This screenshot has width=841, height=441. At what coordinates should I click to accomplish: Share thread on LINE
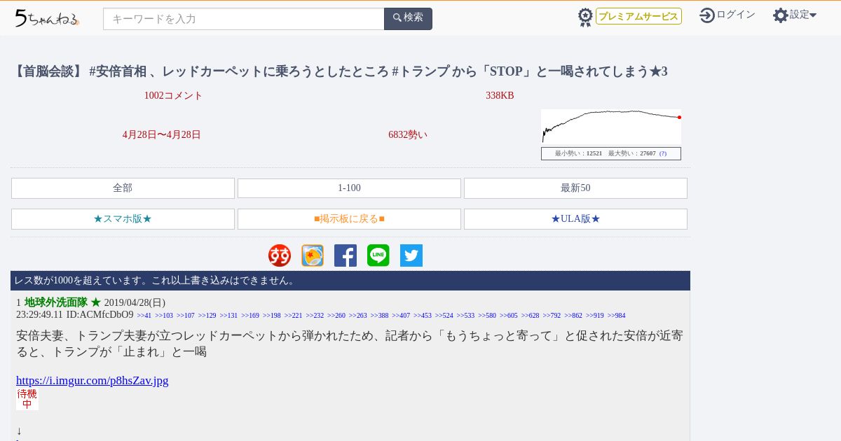378,255
